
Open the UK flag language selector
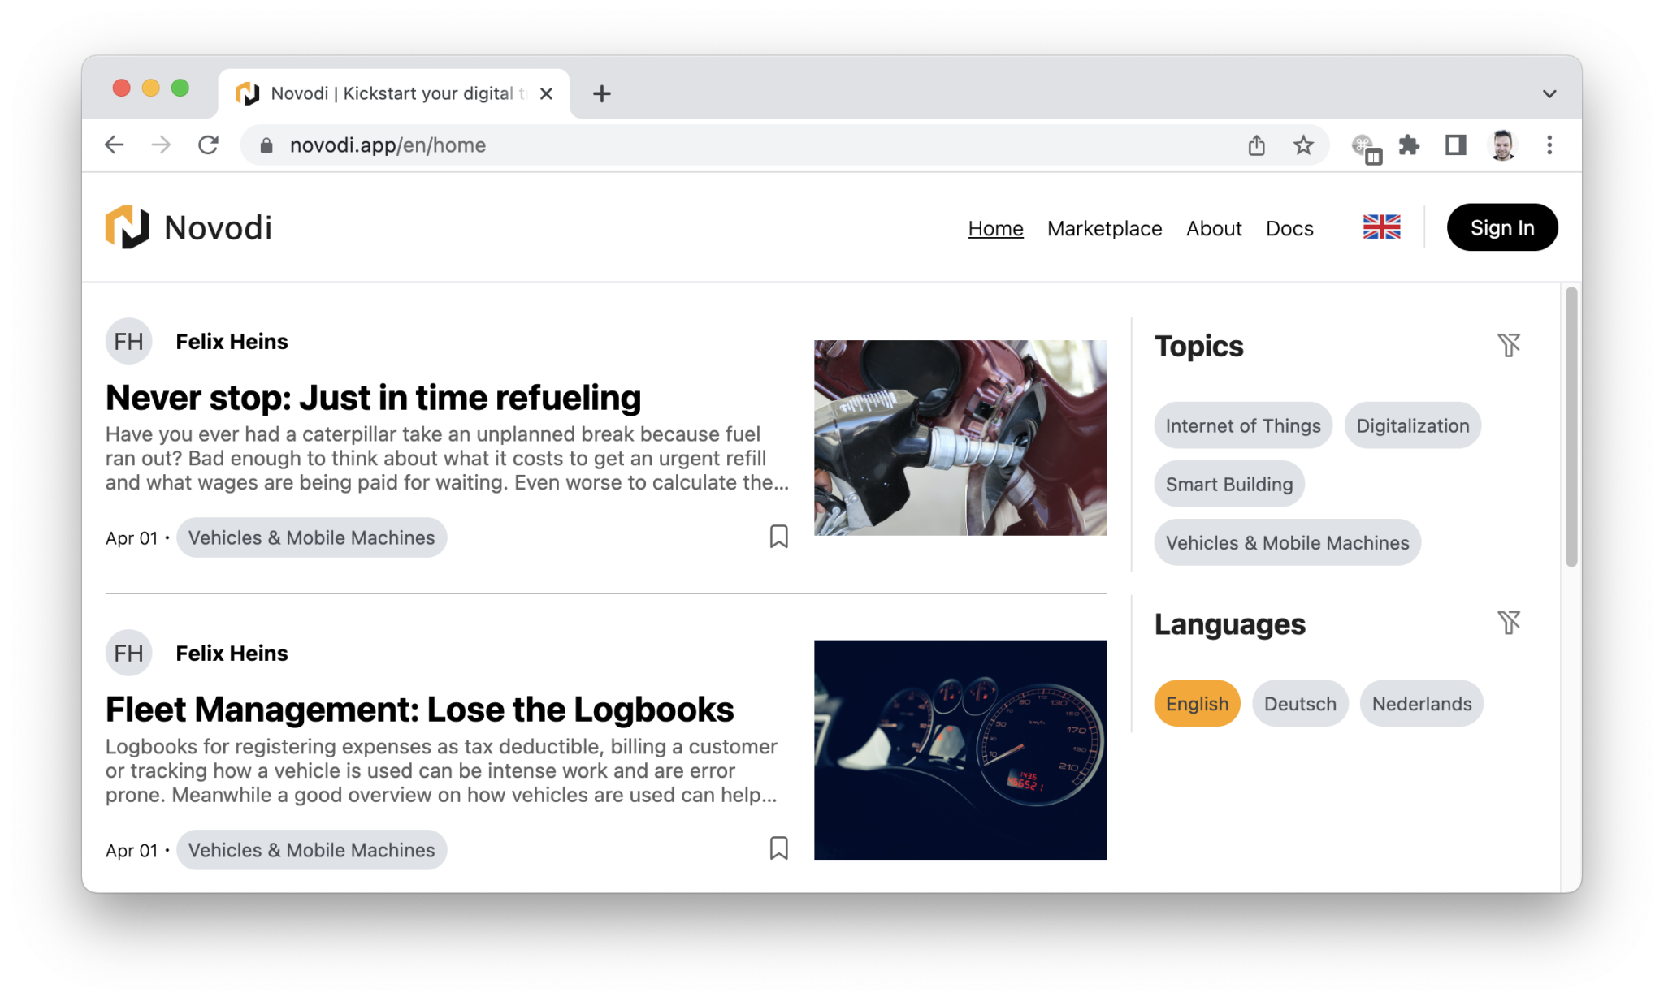coord(1381,227)
